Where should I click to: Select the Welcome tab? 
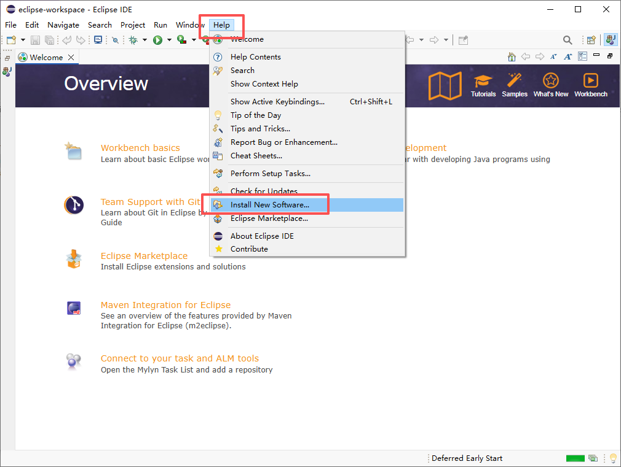(x=46, y=57)
